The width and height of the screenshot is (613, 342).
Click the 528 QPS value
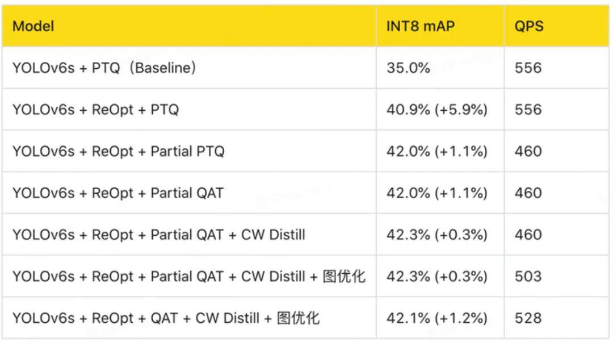coord(528,318)
